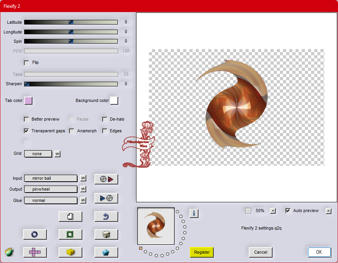The height and width of the screenshot is (263, 338).
Task: Click the plus zoom-in button
Action: [273, 211]
